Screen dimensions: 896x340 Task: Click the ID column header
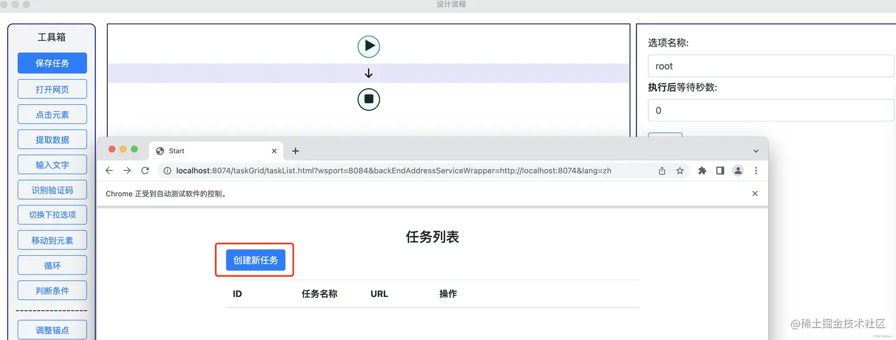click(237, 294)
